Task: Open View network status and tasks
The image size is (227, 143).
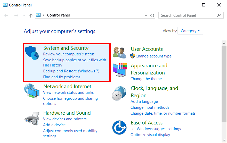Action: [x=68, y=92]
